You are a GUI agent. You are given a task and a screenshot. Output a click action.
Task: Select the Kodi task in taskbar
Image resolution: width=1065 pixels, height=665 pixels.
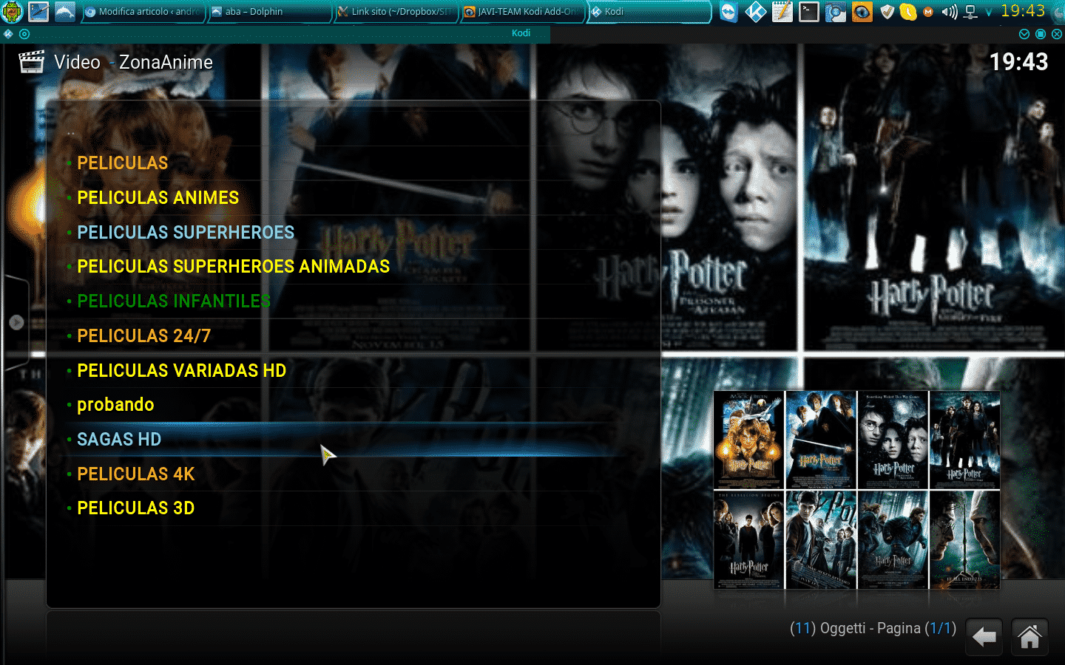click(x=648, y=12)
